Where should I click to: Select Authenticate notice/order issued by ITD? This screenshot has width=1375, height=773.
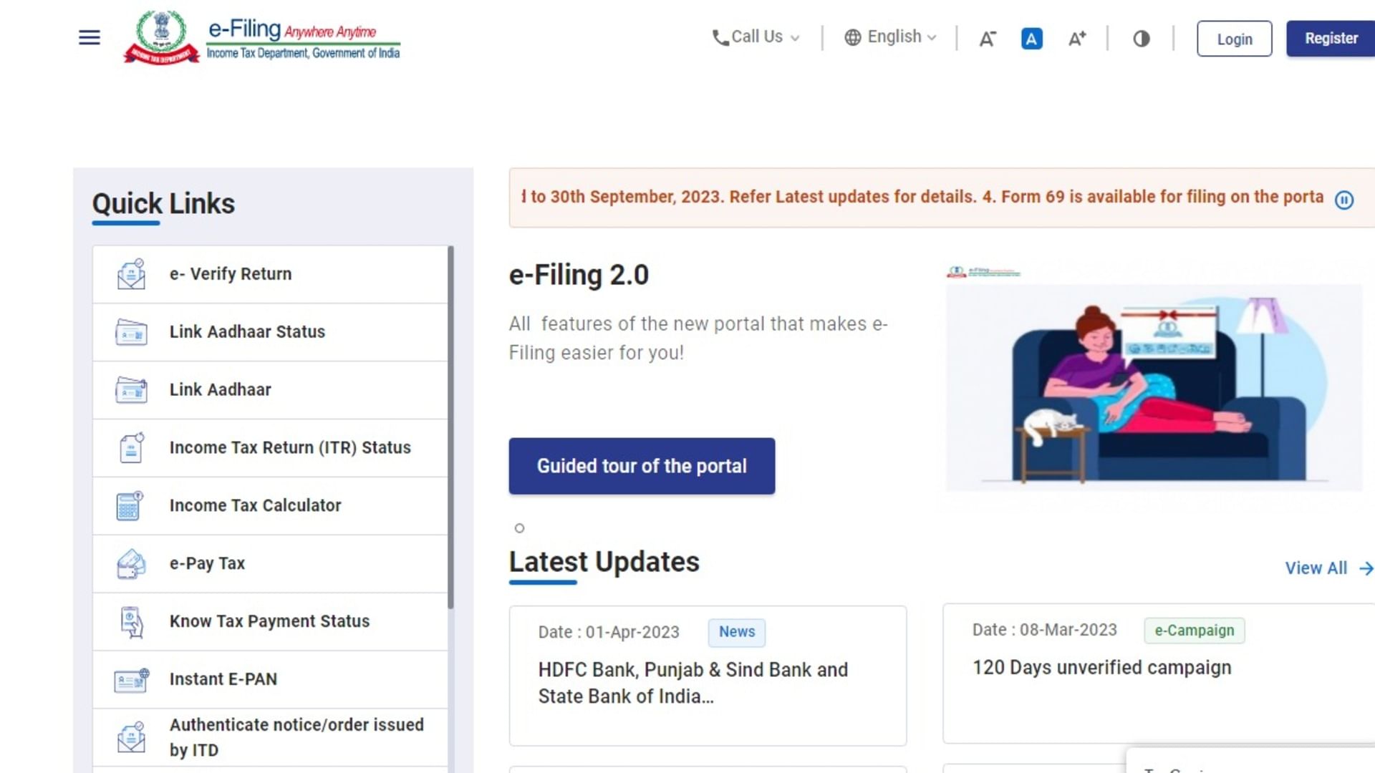click(x=296, y=736)
